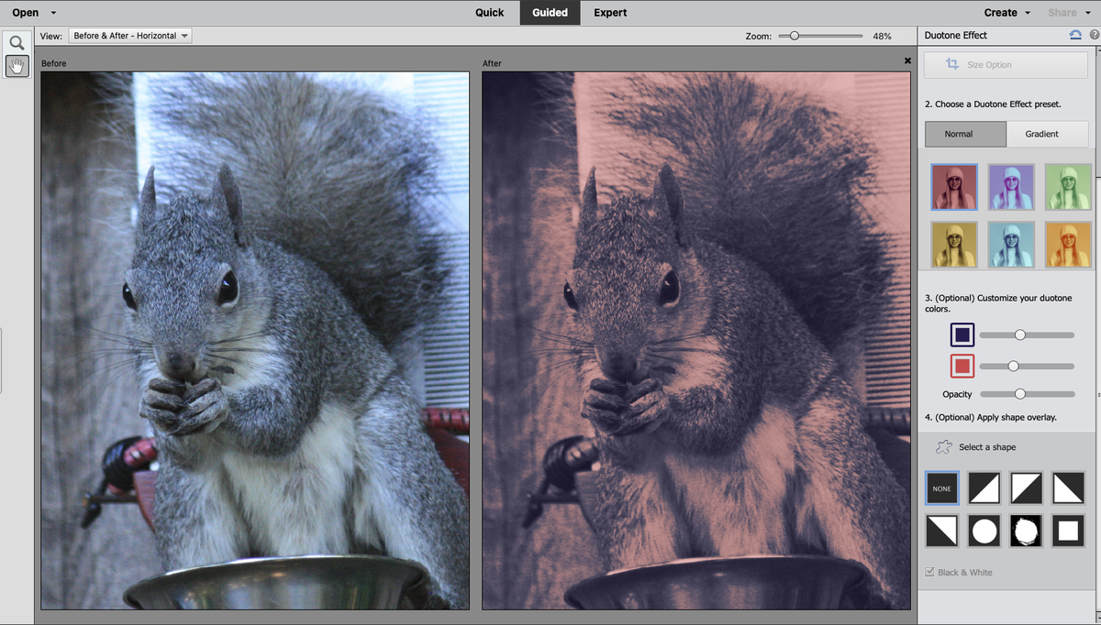Close the After preview with the X
Viewport: 1101px width, 625px height.
tap(907, 60)
